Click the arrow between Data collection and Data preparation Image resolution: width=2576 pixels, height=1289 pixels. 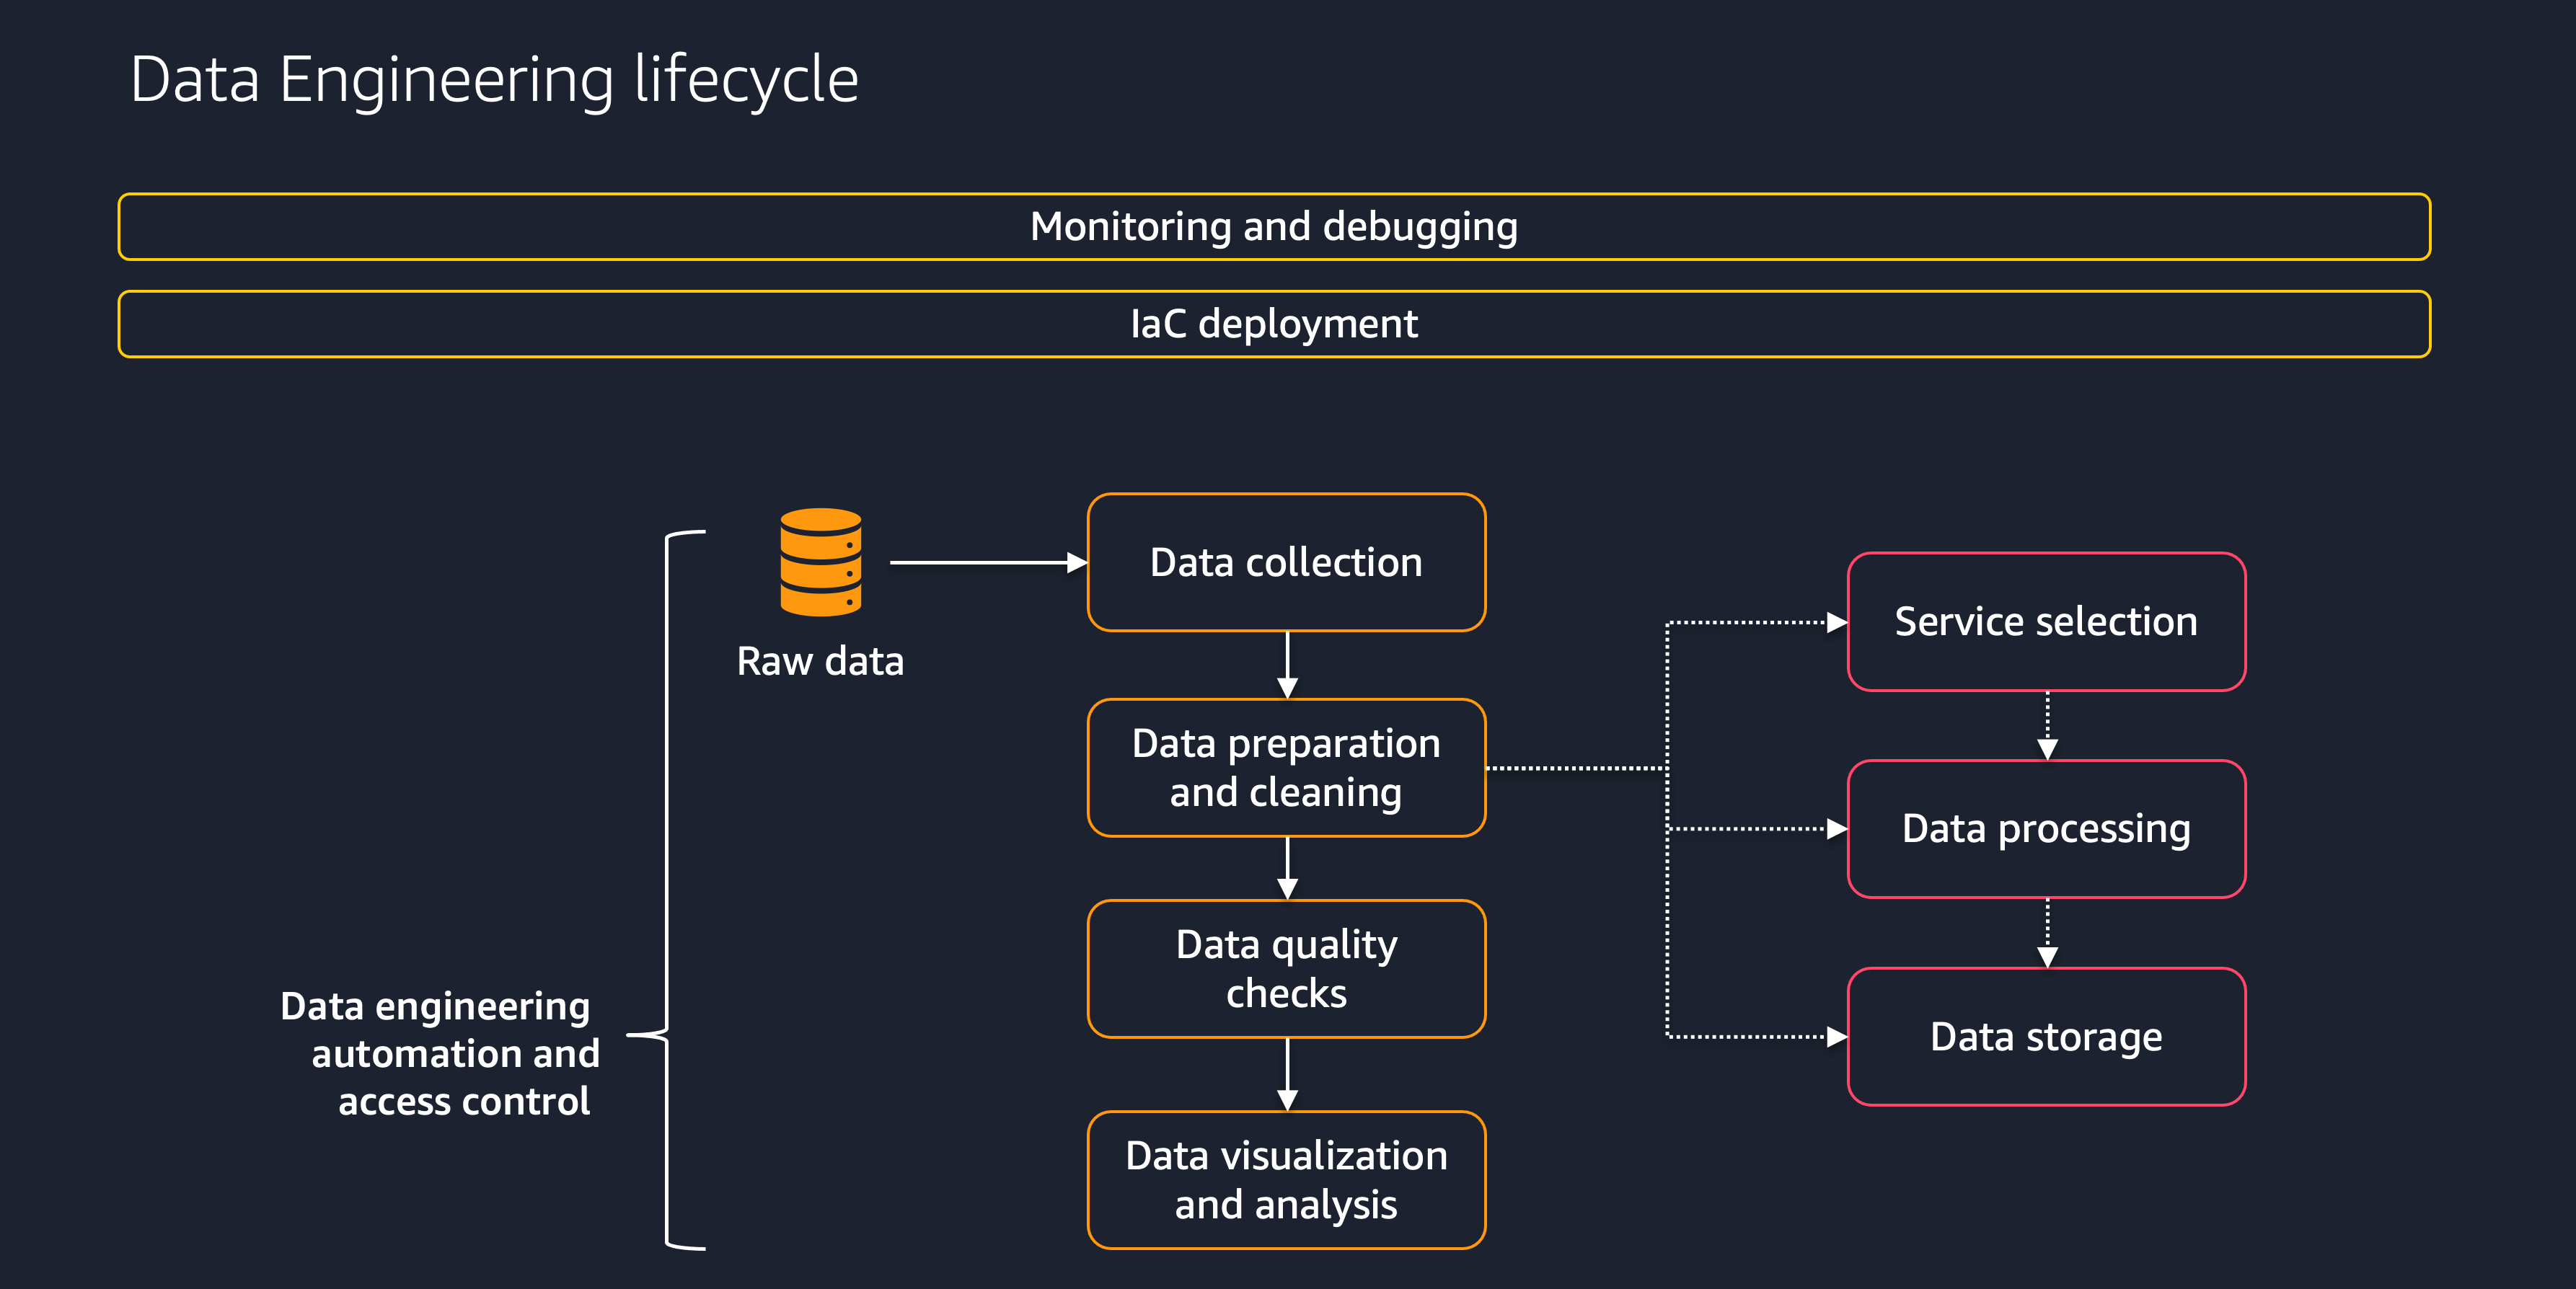pos(1287,665)
